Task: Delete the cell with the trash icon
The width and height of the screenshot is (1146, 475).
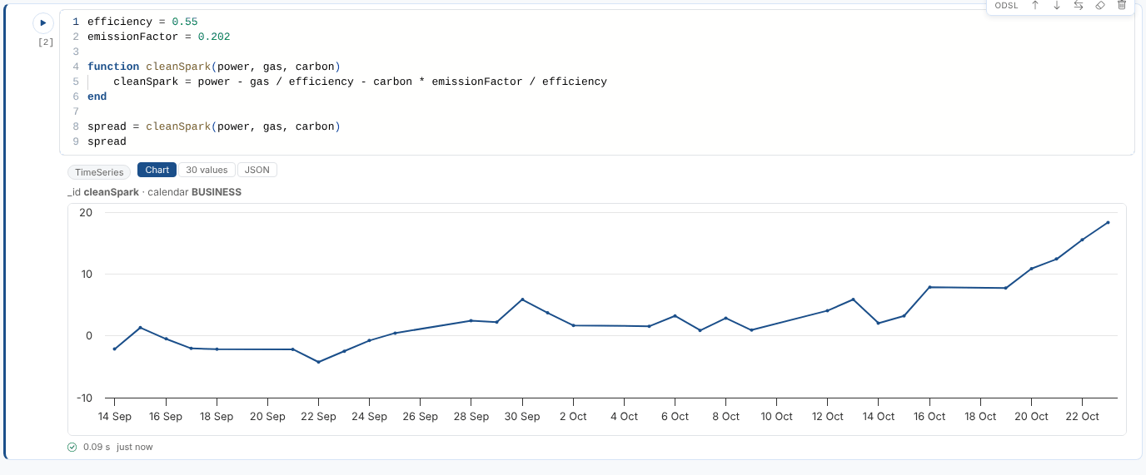Action: [1122, 5]
